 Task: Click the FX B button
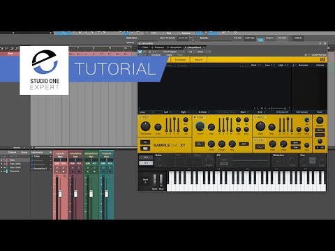[x=146, y=163]
